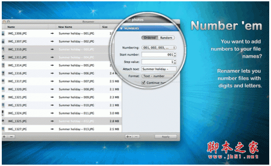The image size is (271, 166).
Task: Click the IMG_1306.JPG thumbnail icon
Action: (x=3, y=33)
